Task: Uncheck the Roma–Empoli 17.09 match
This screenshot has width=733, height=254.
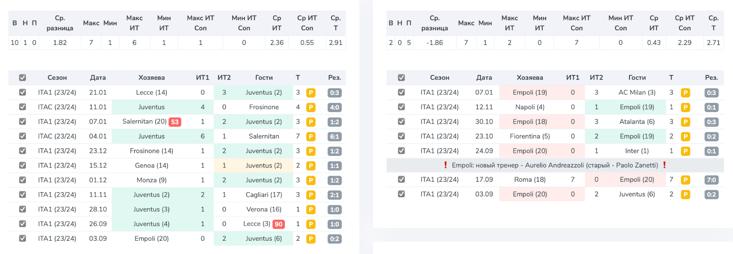Action: pyautogui.click(x=401, y=179)
